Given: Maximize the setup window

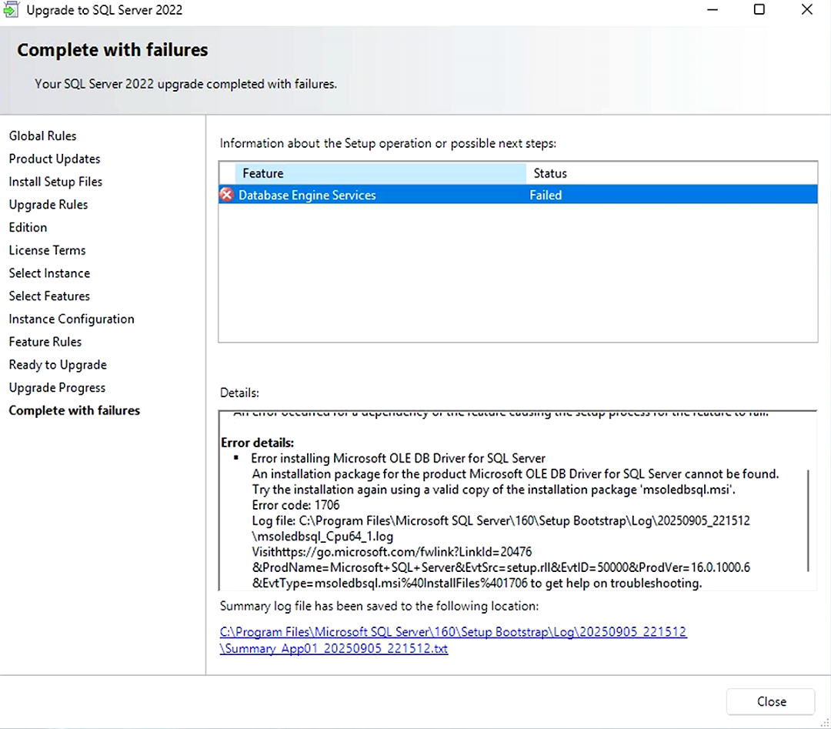Looking at the screenshot, I should coord(759,10).
